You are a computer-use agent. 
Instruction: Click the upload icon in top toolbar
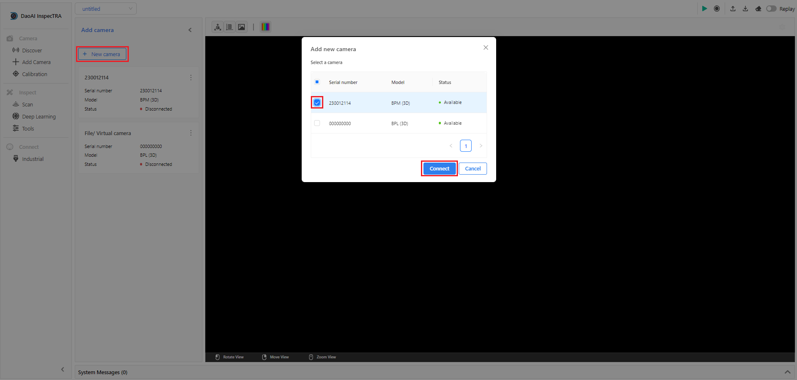pos(733,9)
